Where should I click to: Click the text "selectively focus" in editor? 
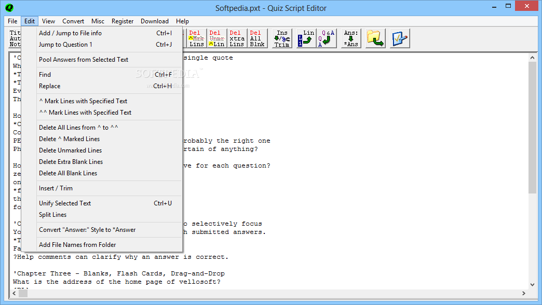point(227,224)
